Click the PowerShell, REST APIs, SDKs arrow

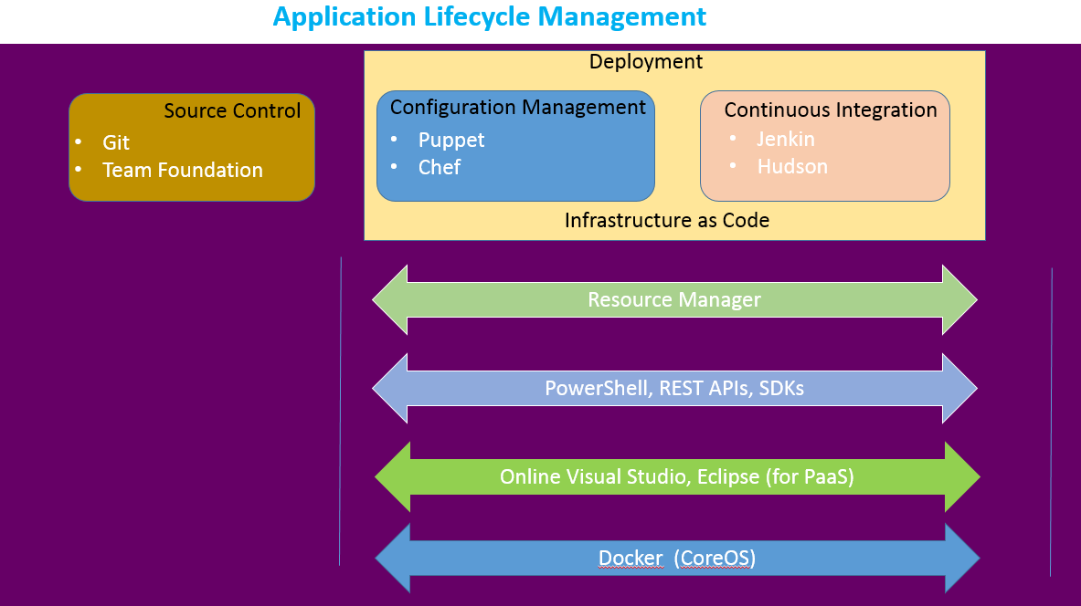(x=673, y=388)
